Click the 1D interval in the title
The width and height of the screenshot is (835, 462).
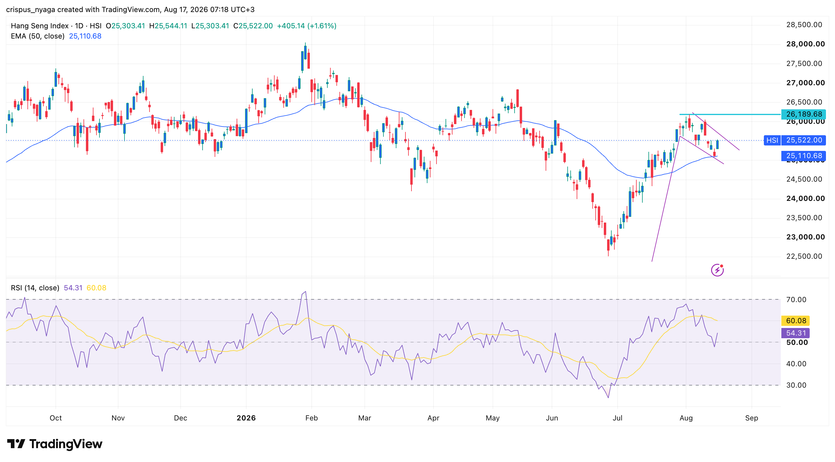(x=79, y=26)
